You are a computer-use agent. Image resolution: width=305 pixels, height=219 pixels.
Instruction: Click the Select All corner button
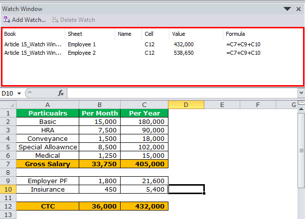(x=8, y=105)
